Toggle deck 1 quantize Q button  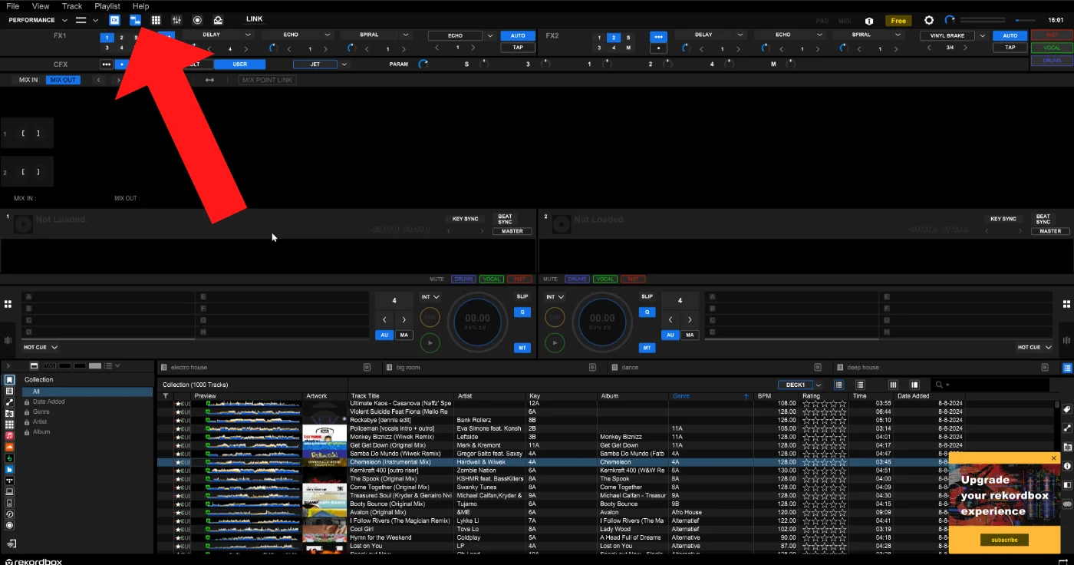pos(522,312)
